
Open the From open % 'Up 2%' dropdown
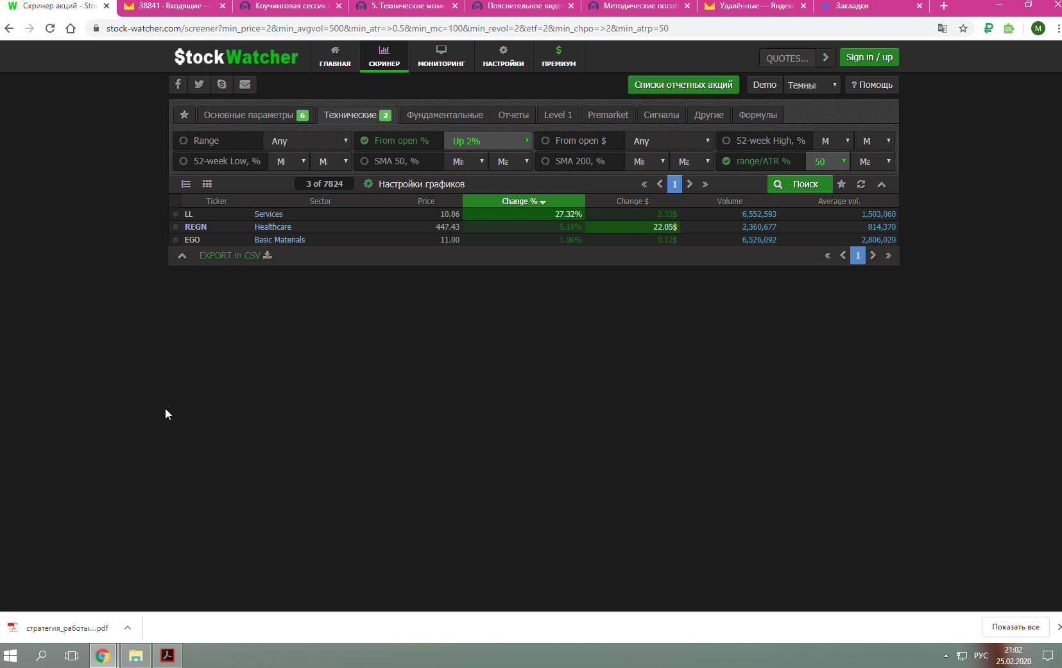pyautogui.click(x=488, y=141)
